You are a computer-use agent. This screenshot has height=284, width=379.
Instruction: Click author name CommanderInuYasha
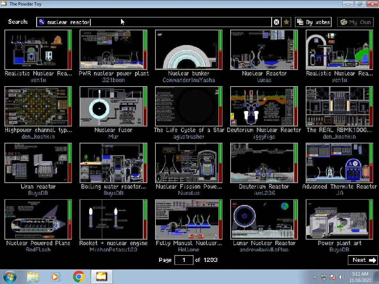point(189,80)
